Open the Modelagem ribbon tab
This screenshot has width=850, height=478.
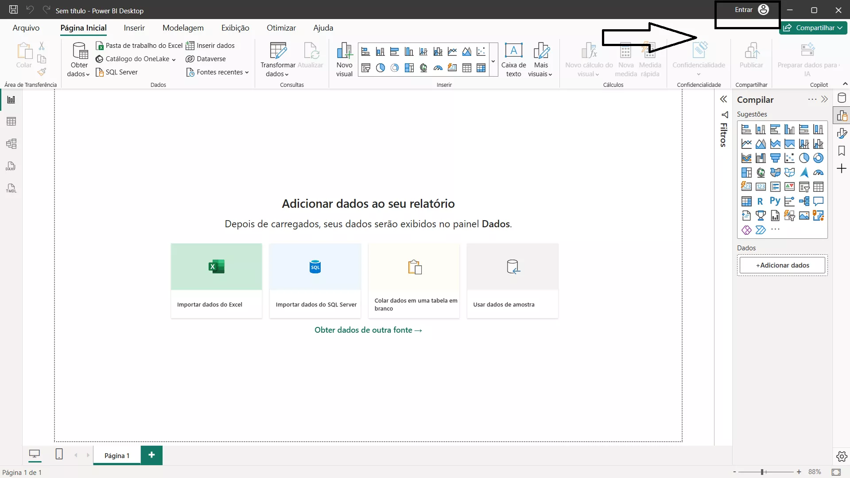[183, 28]
